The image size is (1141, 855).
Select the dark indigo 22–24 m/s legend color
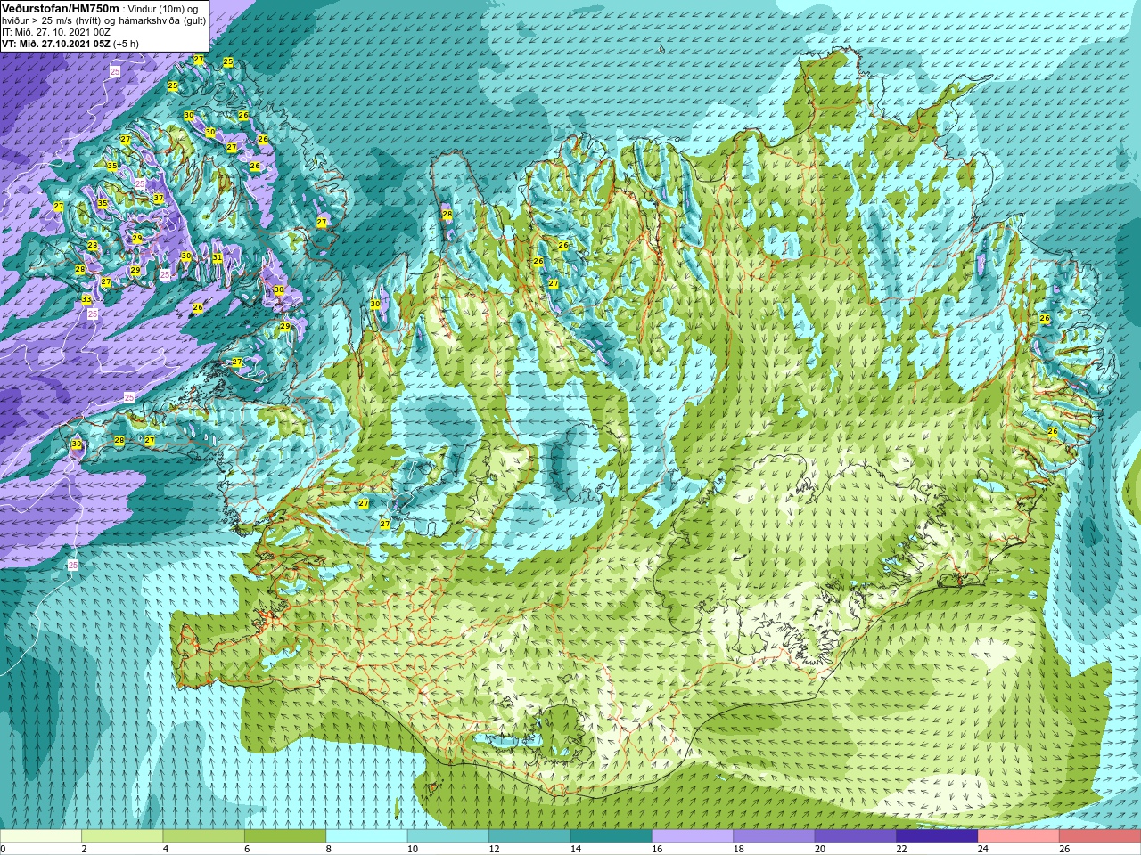[x=937, y=836]
